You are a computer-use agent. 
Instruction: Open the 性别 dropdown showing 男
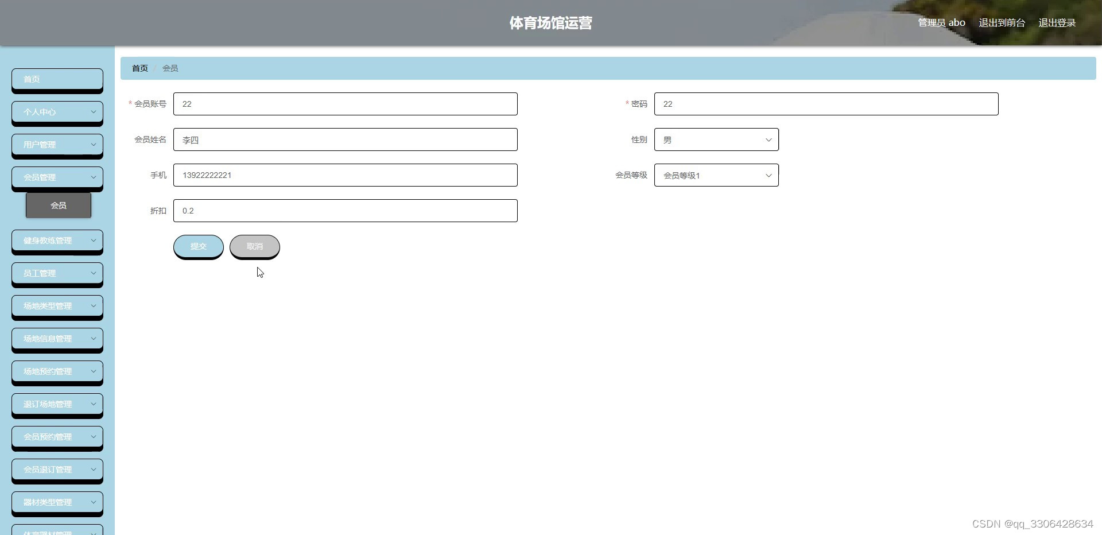click(x=716, y=139)
